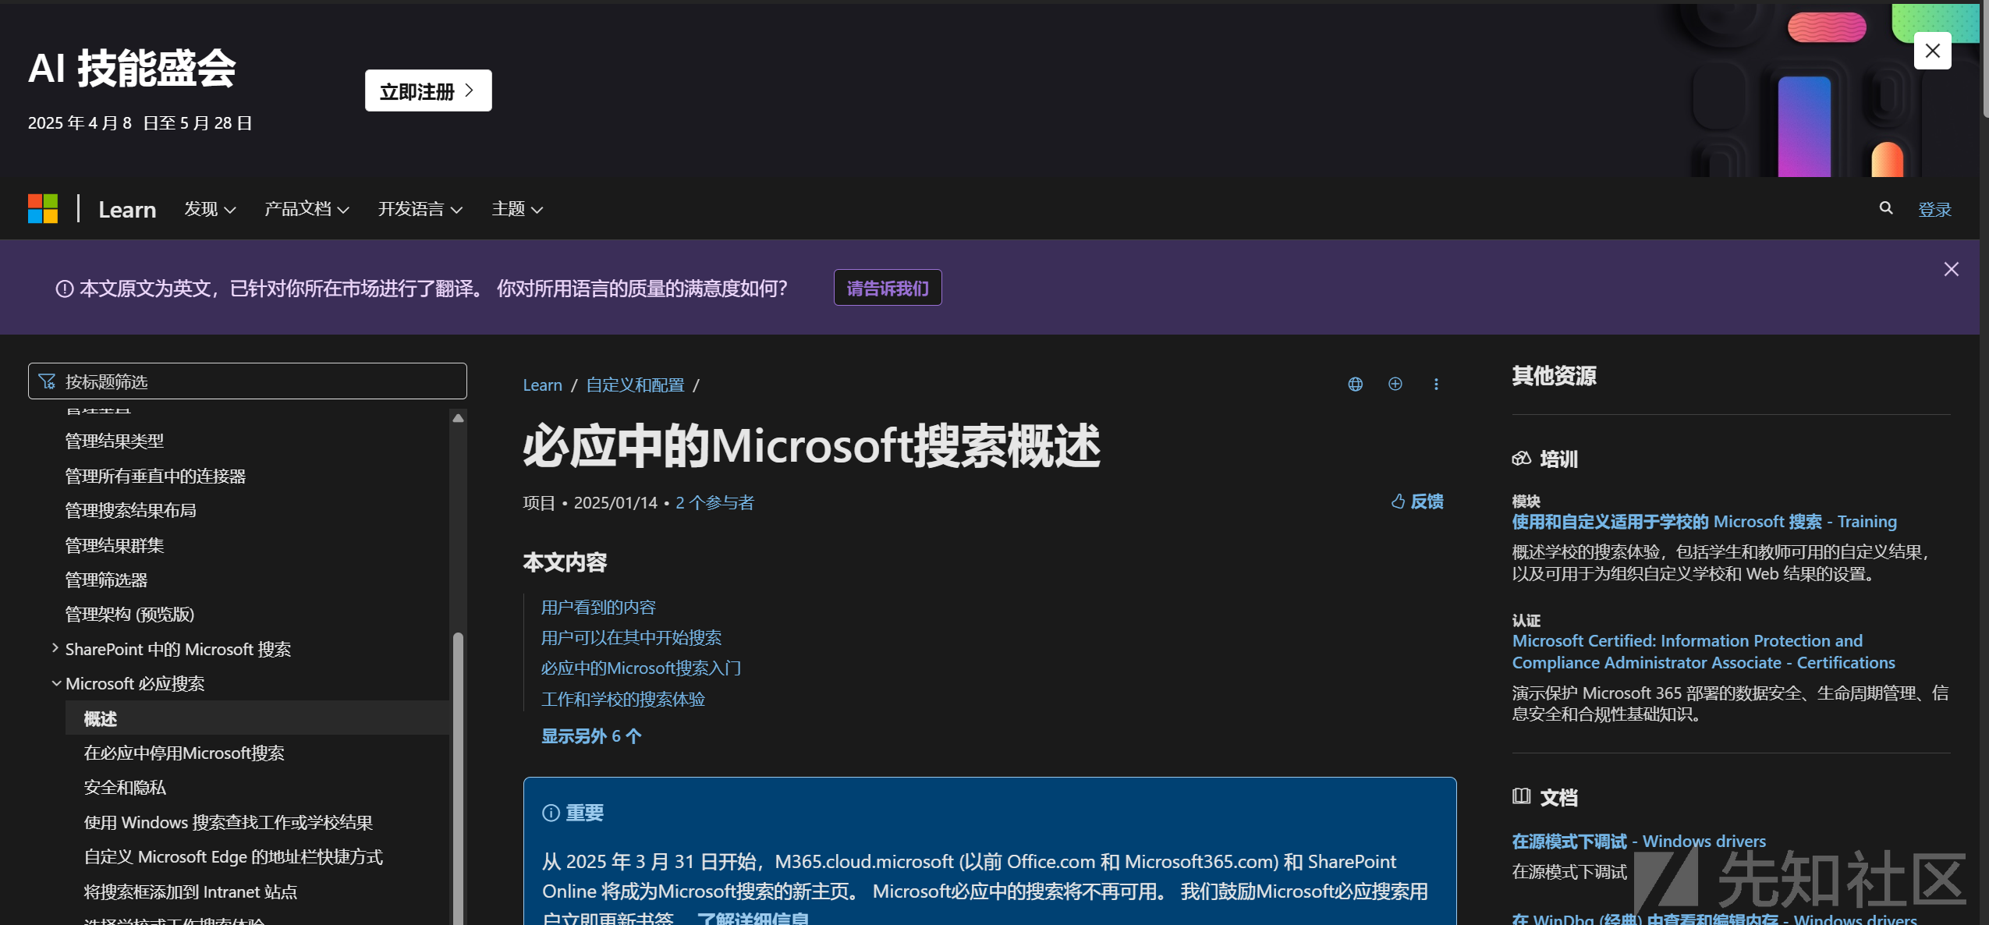This screenshot has height=925, width=1989.
Task: Click the add to collection plus icon
Action: (1395, 384)
